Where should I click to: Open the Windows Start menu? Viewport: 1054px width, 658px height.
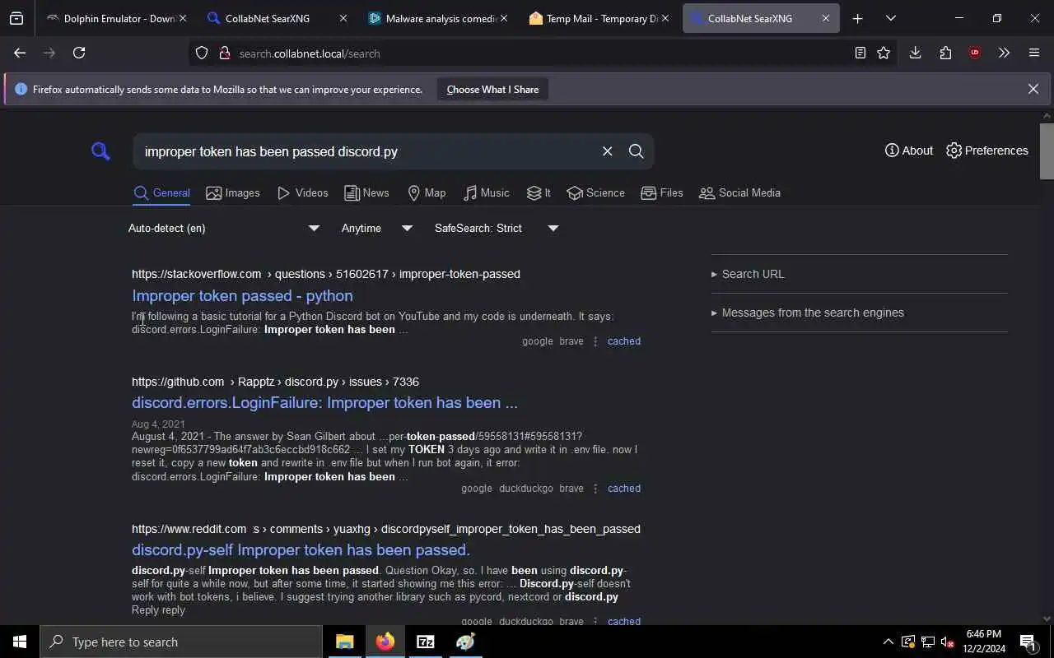[x=20, y=642]
